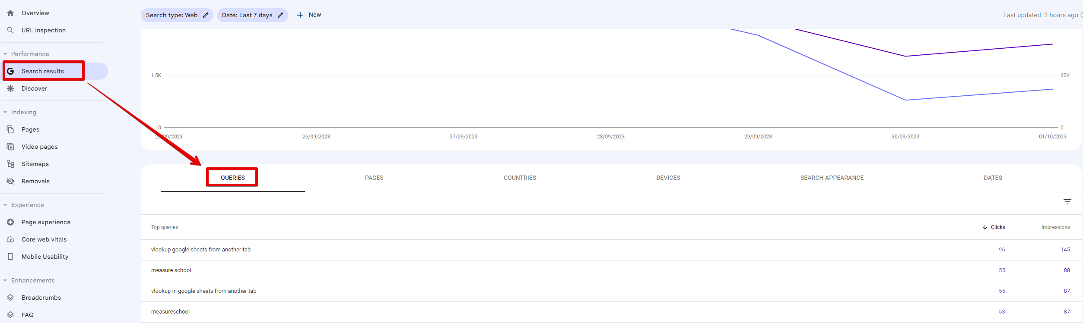
Task: Click the plus icon to add new filter
Action: 300,15
